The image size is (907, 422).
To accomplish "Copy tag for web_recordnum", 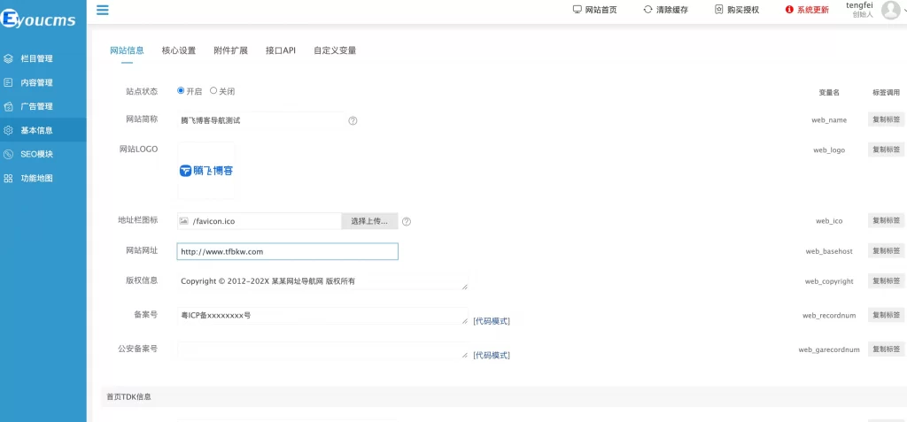I will coord(886,315).
